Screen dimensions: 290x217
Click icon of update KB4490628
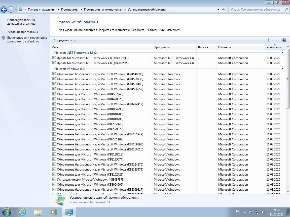click(x=54, y=99)
